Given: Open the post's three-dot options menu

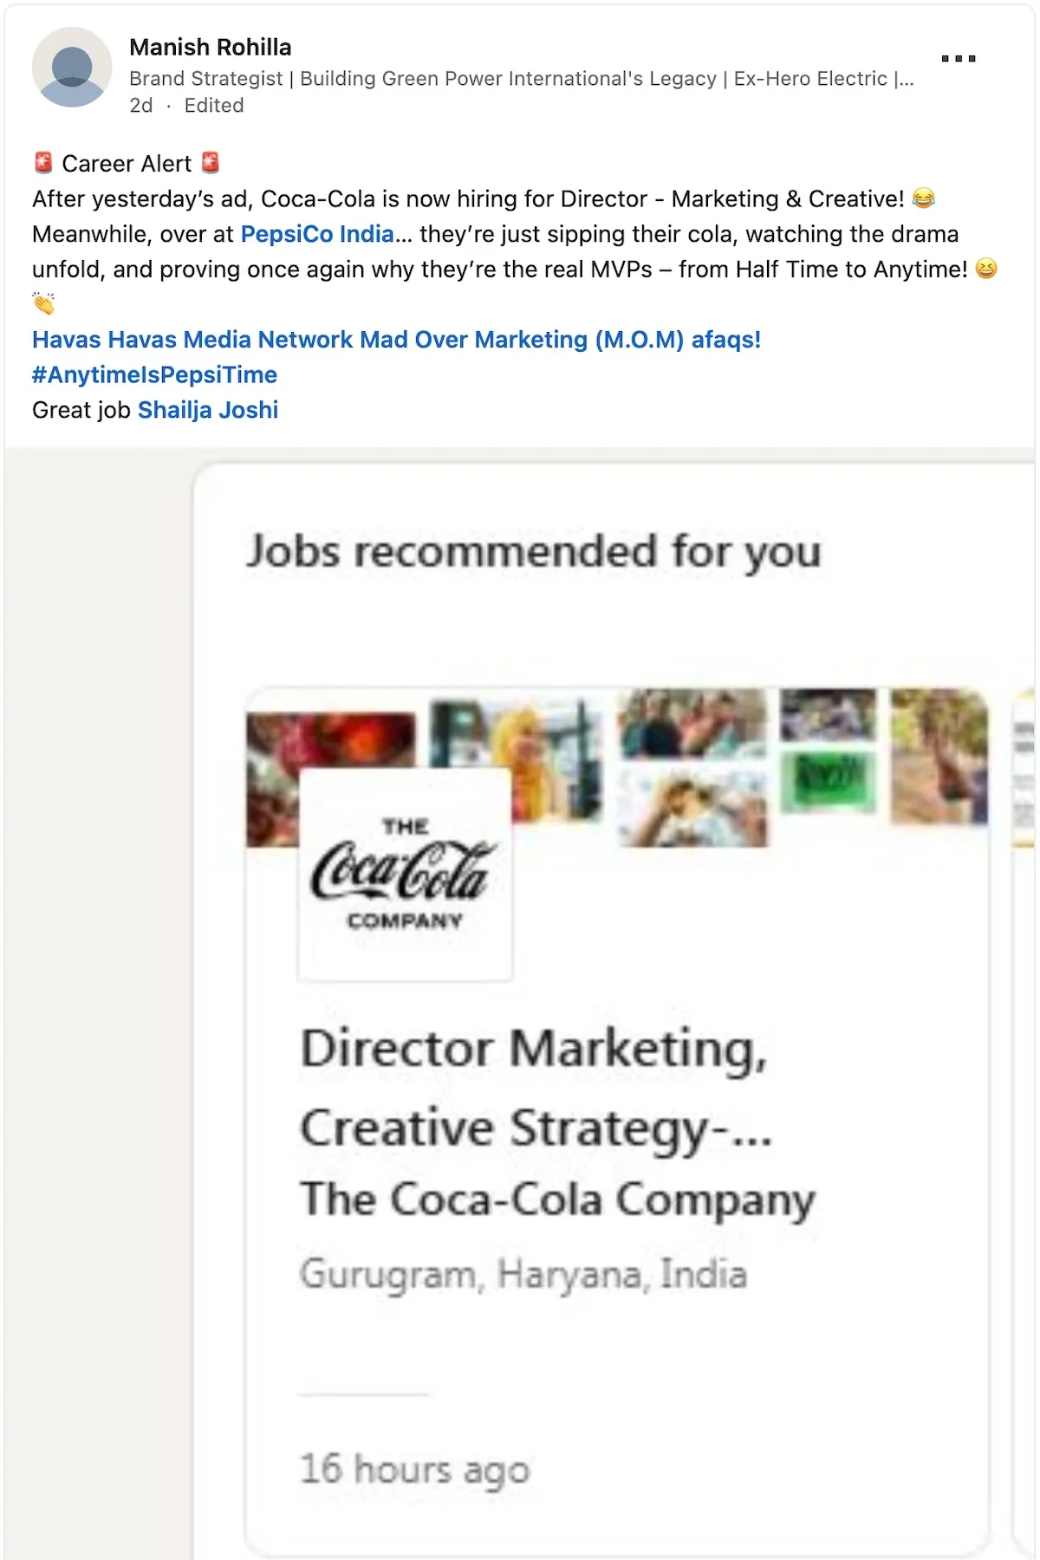Looking at the screenshot, I should click(x=959, y=59).
